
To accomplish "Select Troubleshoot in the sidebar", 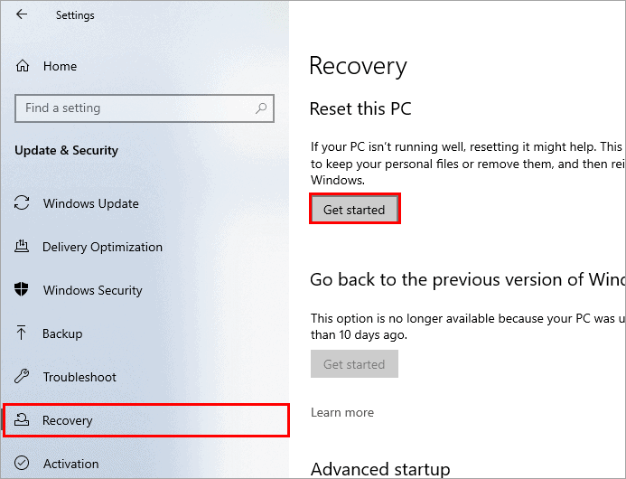I will pyautogui.click(x=79, y=378).
